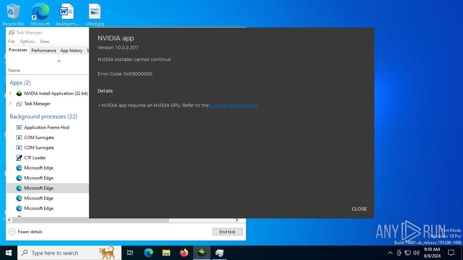Click Task Manager title bar icon

point(12,32)
